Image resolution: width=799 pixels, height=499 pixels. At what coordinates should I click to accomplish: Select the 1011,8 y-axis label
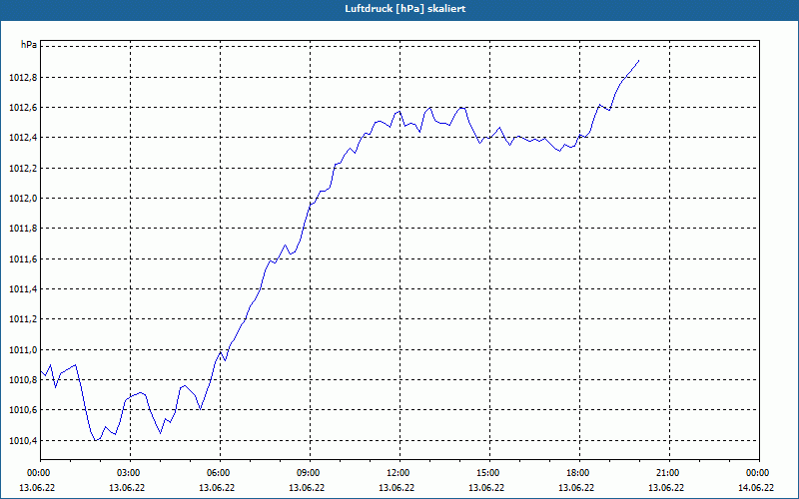point(23,229)
